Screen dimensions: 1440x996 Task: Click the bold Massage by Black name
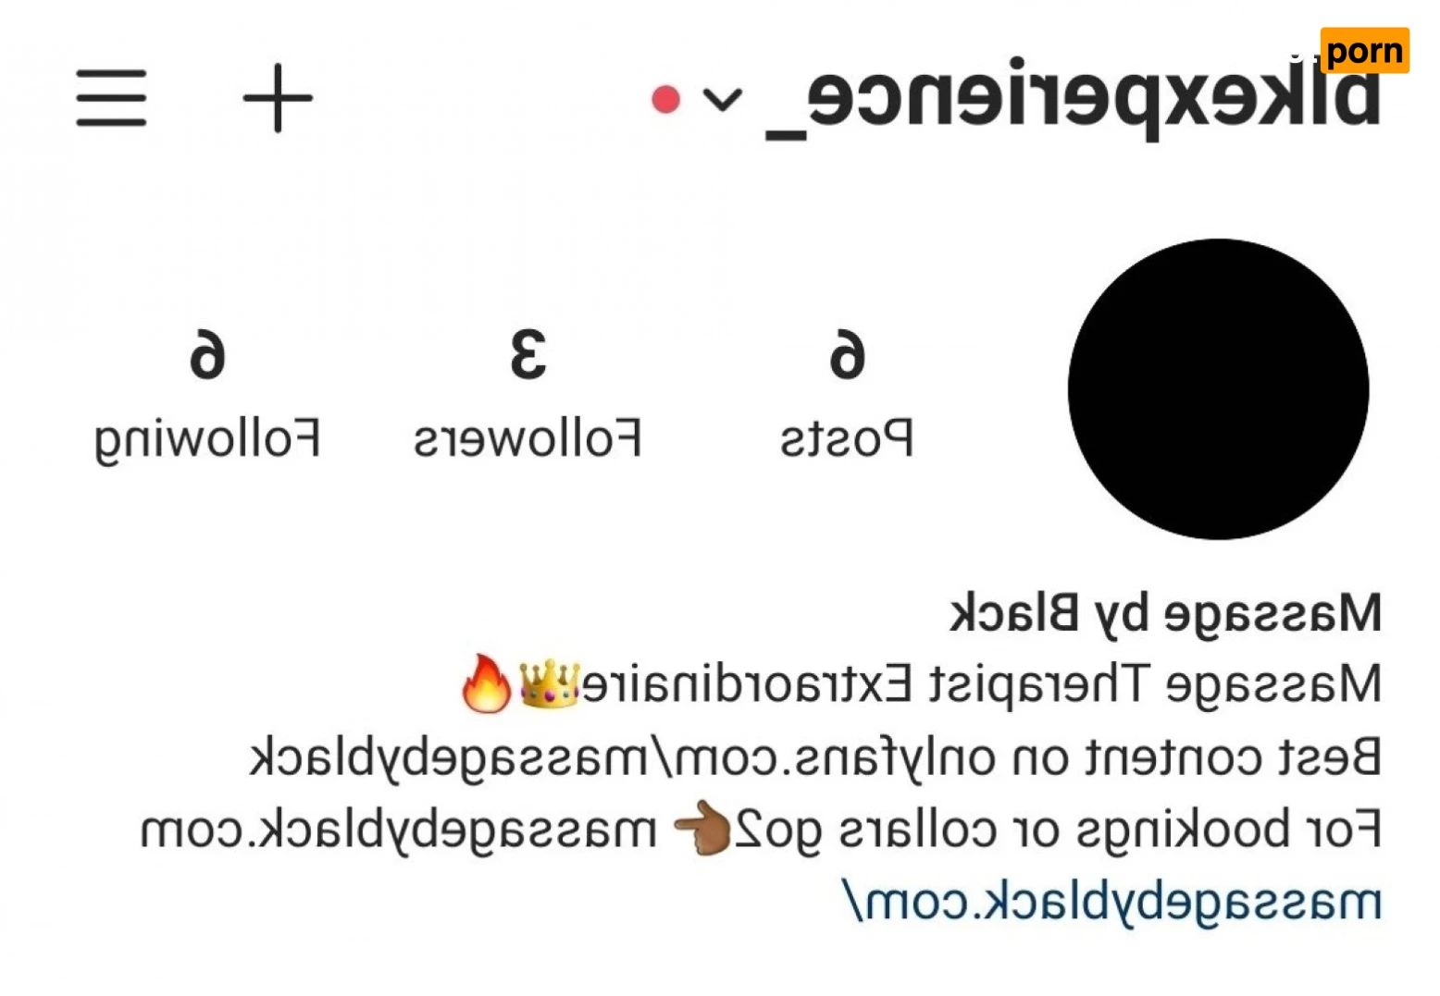click(1166, 614)
